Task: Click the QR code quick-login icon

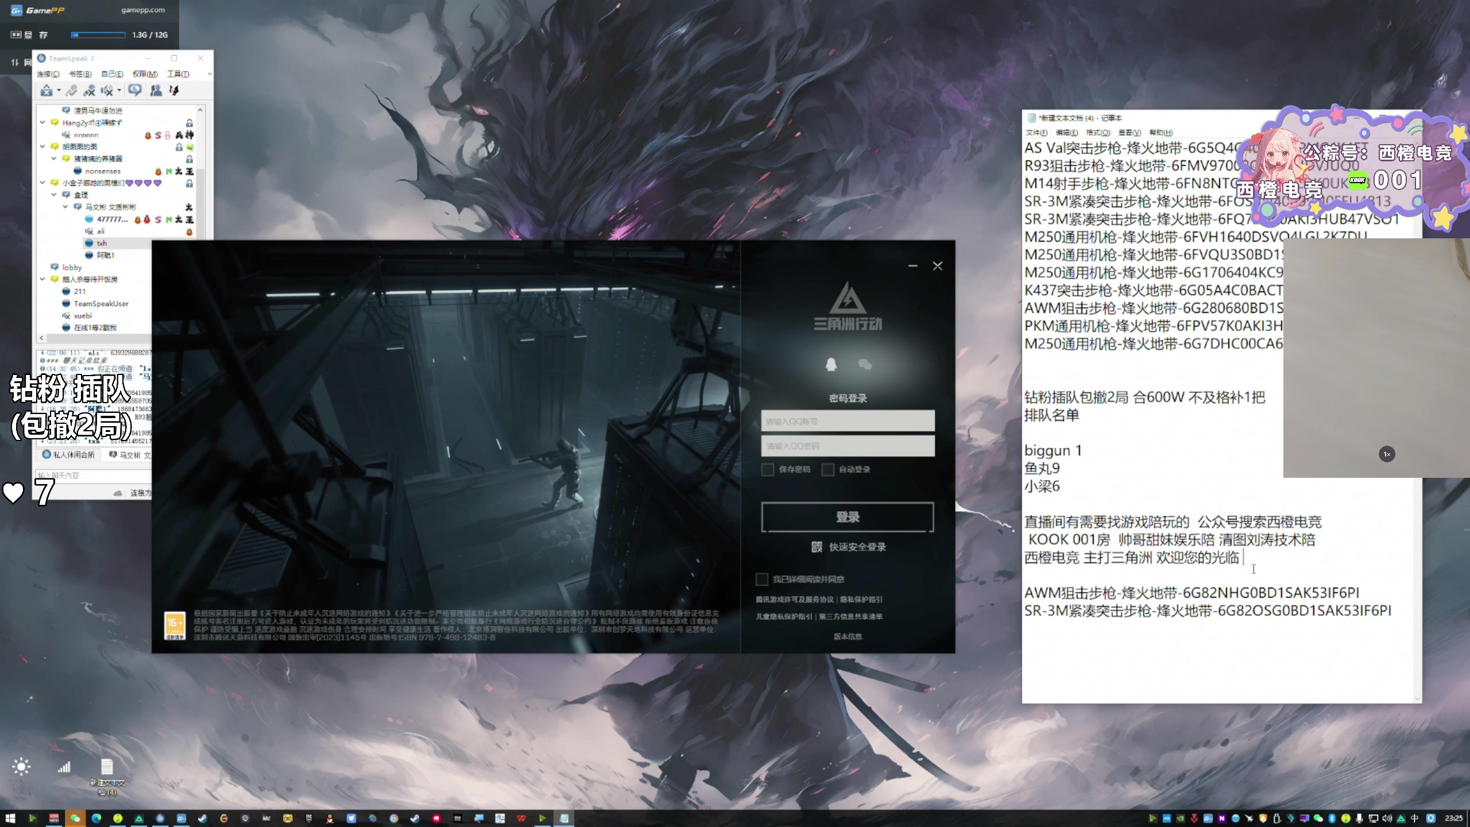Action: coord(817,547)
